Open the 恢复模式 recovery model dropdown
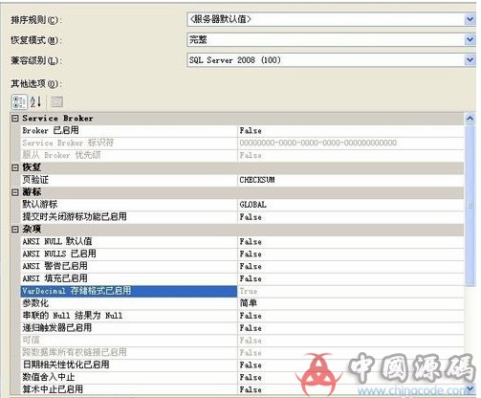Screen dimensions: 481x398 coord(470,40)
